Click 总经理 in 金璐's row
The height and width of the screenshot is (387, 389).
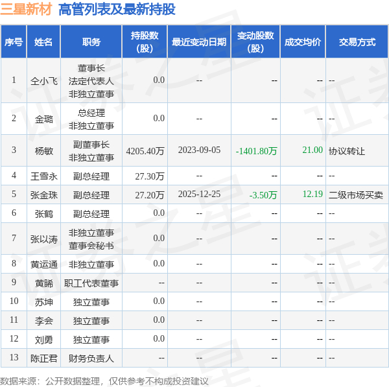point(91,113)
